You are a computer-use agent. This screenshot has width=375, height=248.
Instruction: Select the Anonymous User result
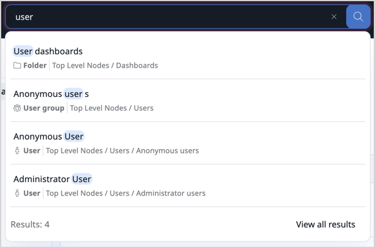tap(49, 136)
